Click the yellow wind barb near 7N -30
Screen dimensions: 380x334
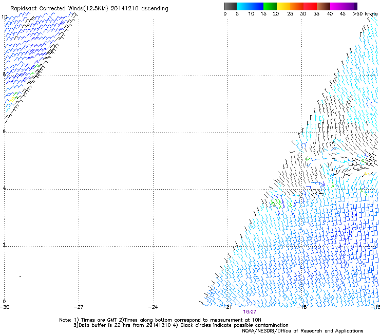[12, 99]
